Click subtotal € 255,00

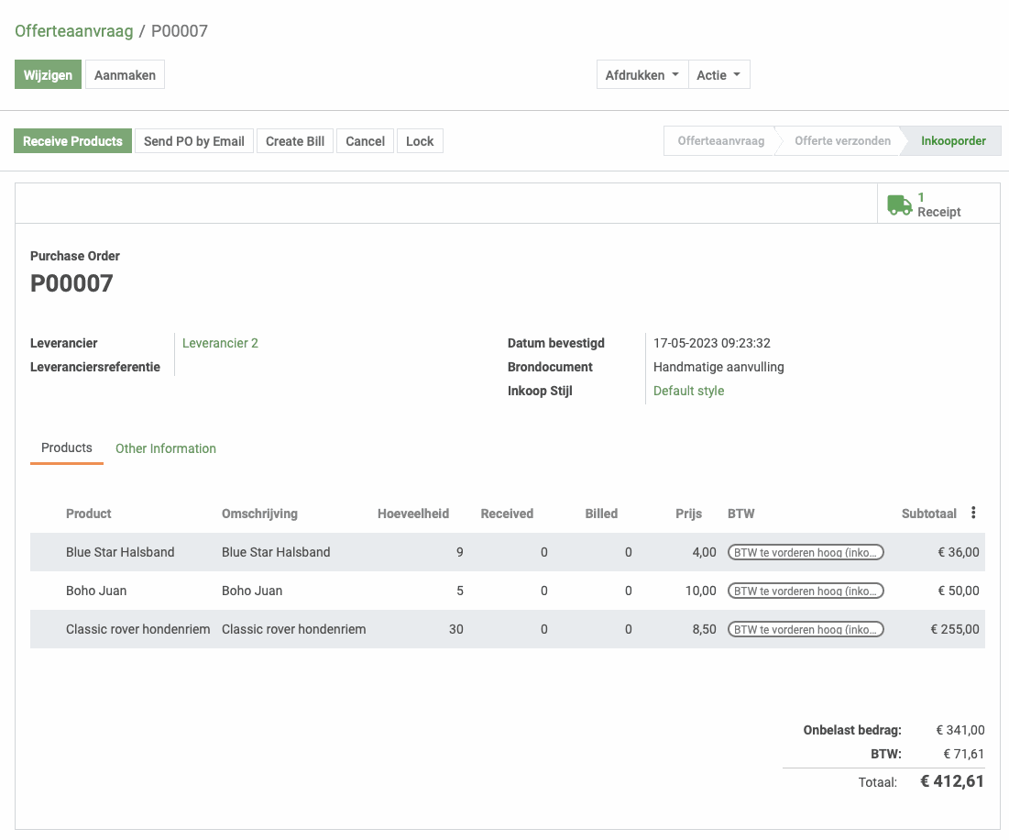pyautogui.click(x=955, y=629)
